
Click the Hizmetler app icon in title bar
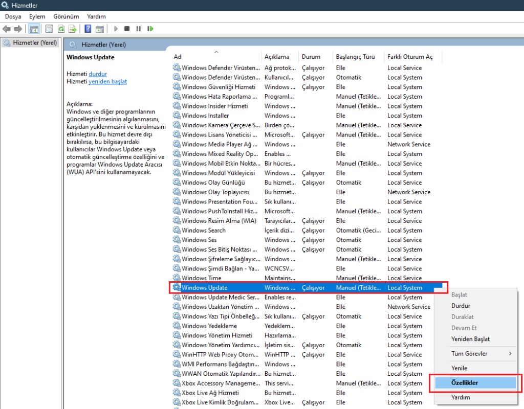pyautogui.click(x=5, y=5)
